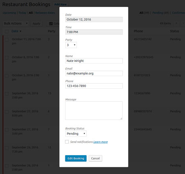This screenshot has width=185, height=174.
Task: Check the October 11, 2016 booking row
Action: pyautogui.click(x=7, y=40)
